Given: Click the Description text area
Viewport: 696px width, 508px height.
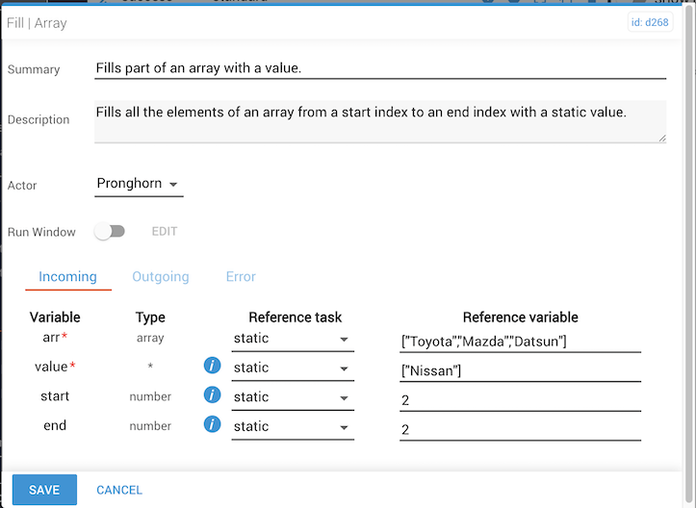Looking at the screenshot, I should point(380,120).
